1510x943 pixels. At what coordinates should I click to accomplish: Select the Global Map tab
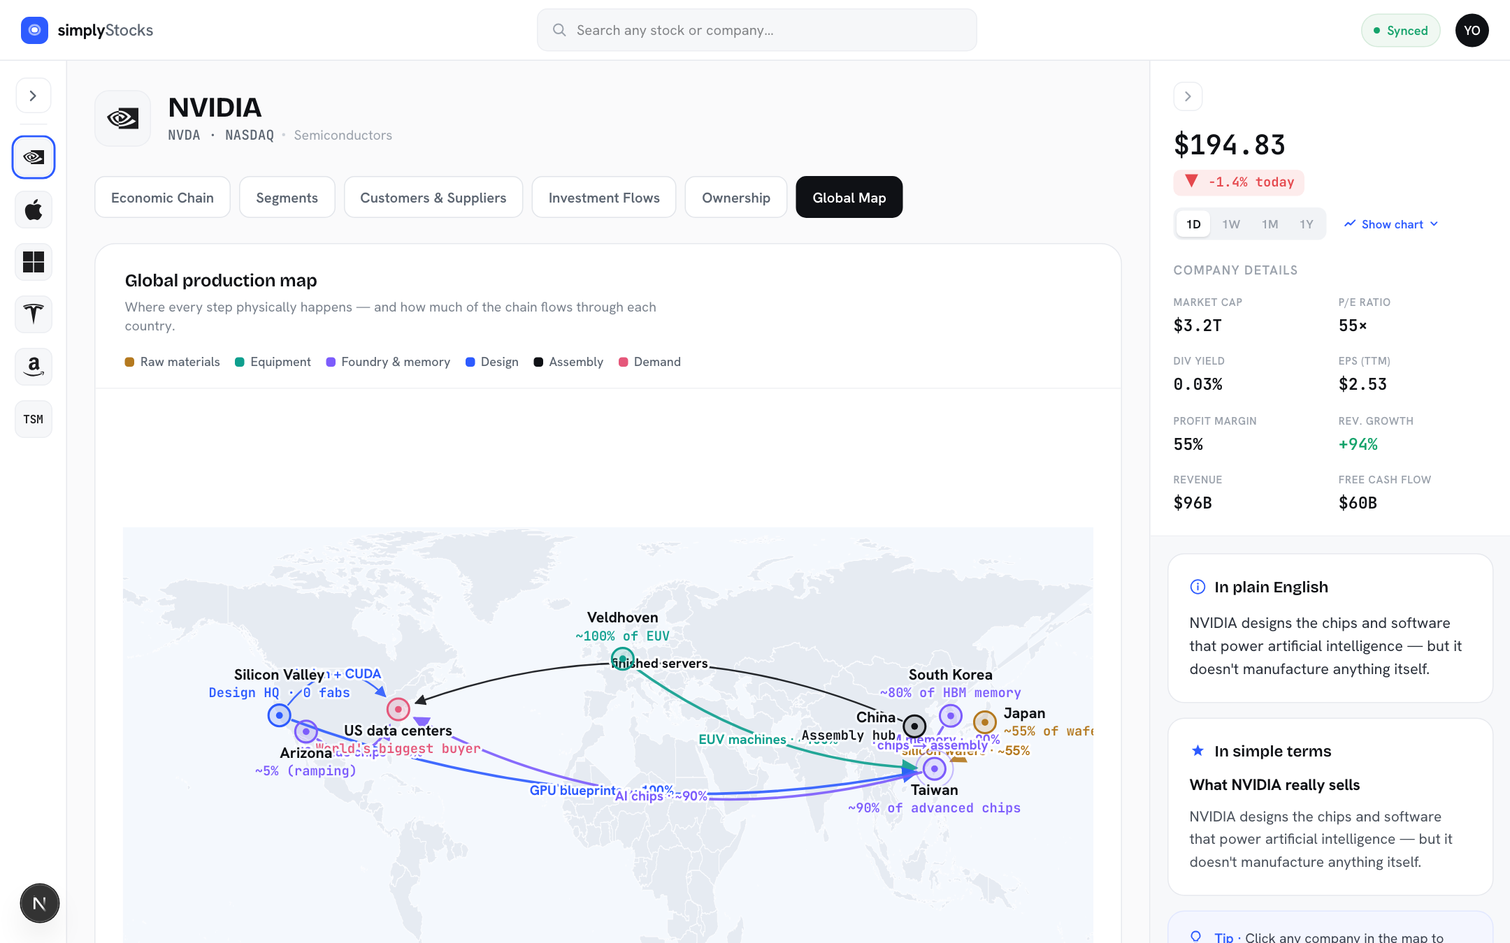pyautogui.click(x=849, y=198)
